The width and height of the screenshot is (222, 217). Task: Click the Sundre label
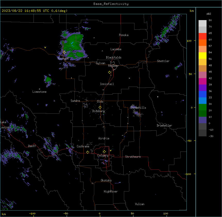[75, 101]
